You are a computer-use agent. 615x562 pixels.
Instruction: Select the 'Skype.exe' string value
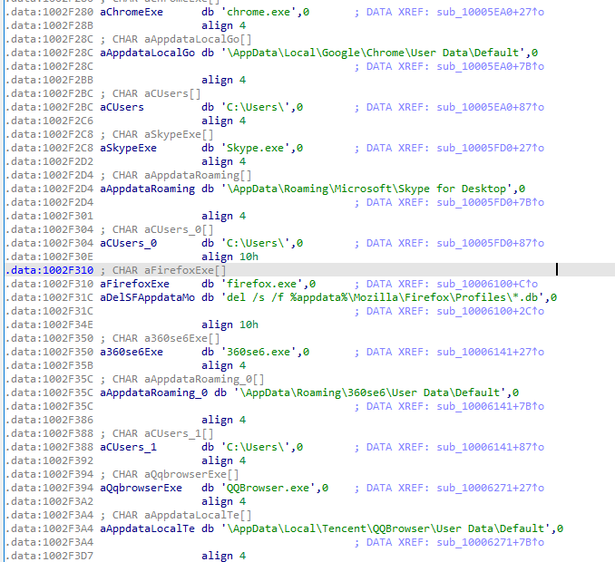point(256,148)
